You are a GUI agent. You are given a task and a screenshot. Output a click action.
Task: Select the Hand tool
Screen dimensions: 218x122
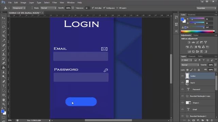point(4,100)
